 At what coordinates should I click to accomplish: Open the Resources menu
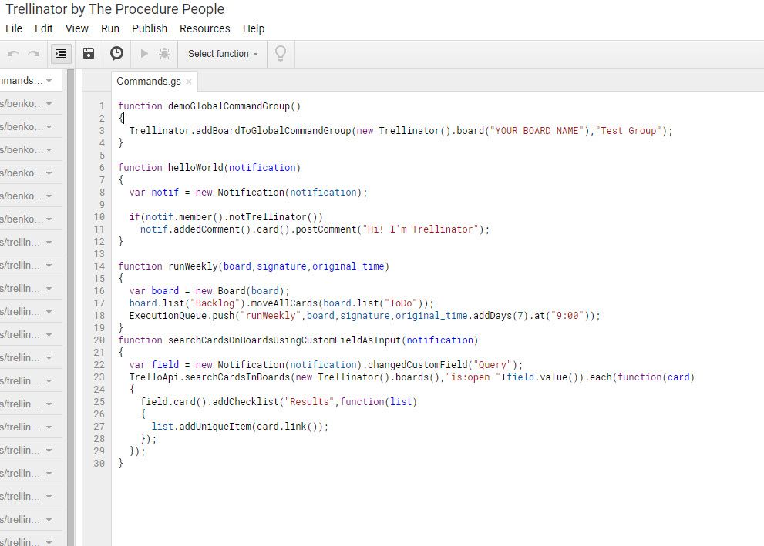(204, 28)
